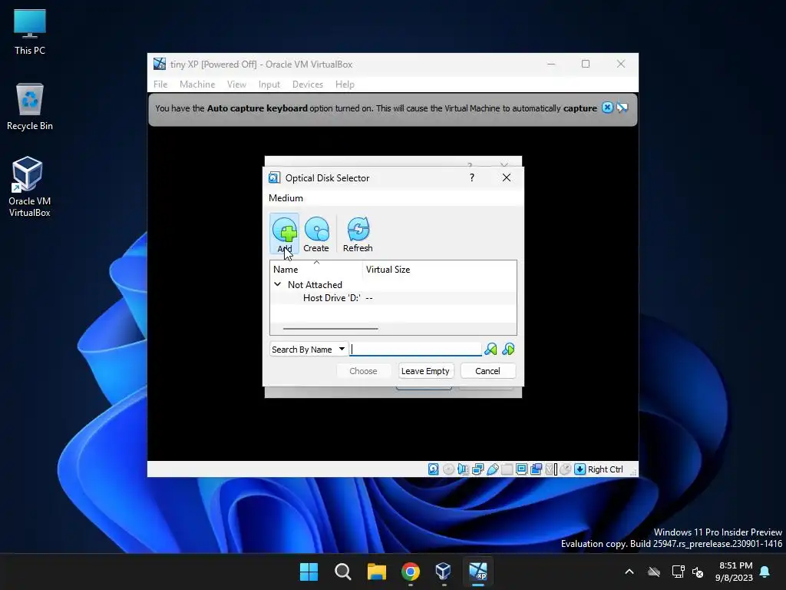Image resolution: width=786 pixels, height=590 pixels.
Task: Open taskbar Search
Action: pyautogui.click(x=343, y=572)
